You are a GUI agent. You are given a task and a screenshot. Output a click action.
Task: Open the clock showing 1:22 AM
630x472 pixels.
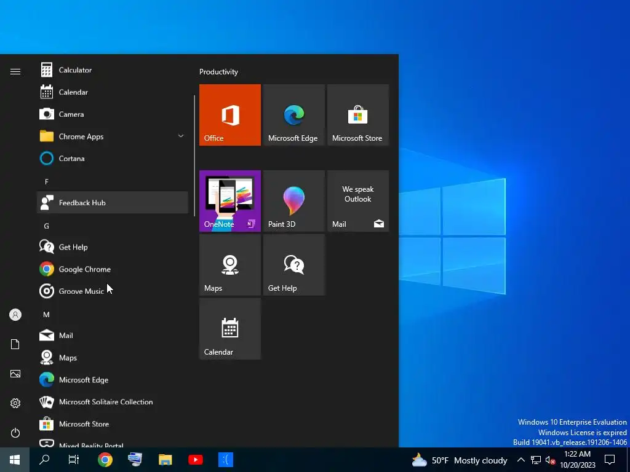point(577,460)
